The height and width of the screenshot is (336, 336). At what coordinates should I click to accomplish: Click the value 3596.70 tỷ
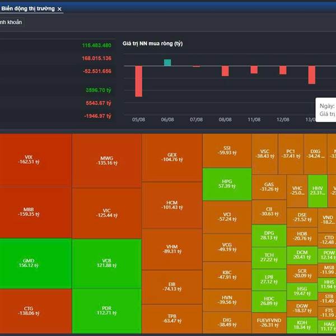click(99, 90)
